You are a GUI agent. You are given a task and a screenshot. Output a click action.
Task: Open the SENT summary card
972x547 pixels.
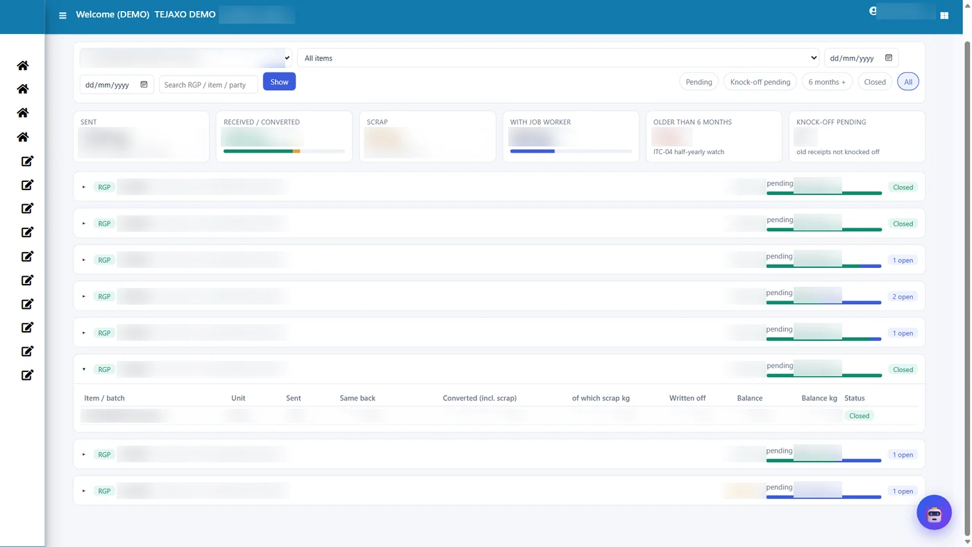(x=141, y=137)
